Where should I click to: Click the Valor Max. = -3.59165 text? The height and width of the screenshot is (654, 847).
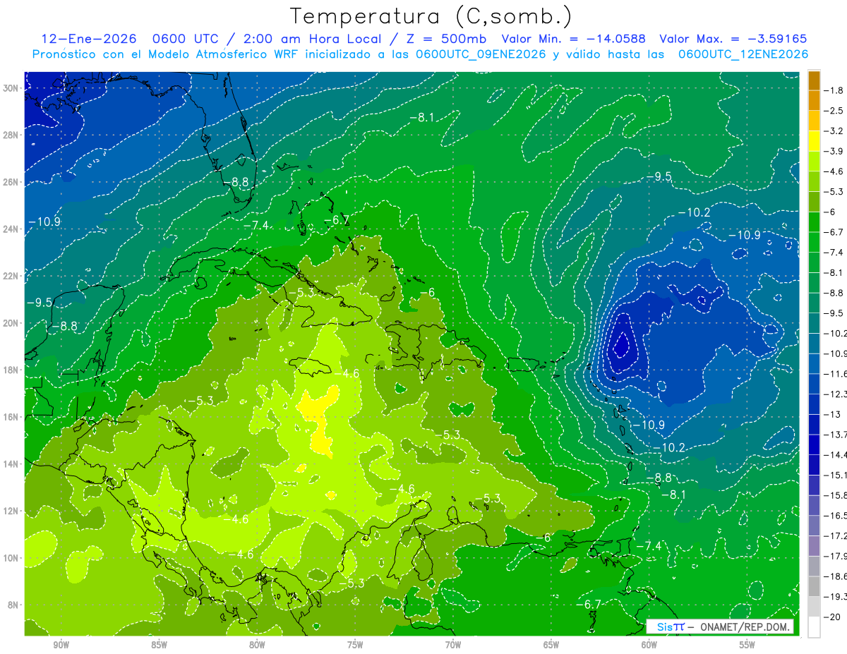click(733, 39)
